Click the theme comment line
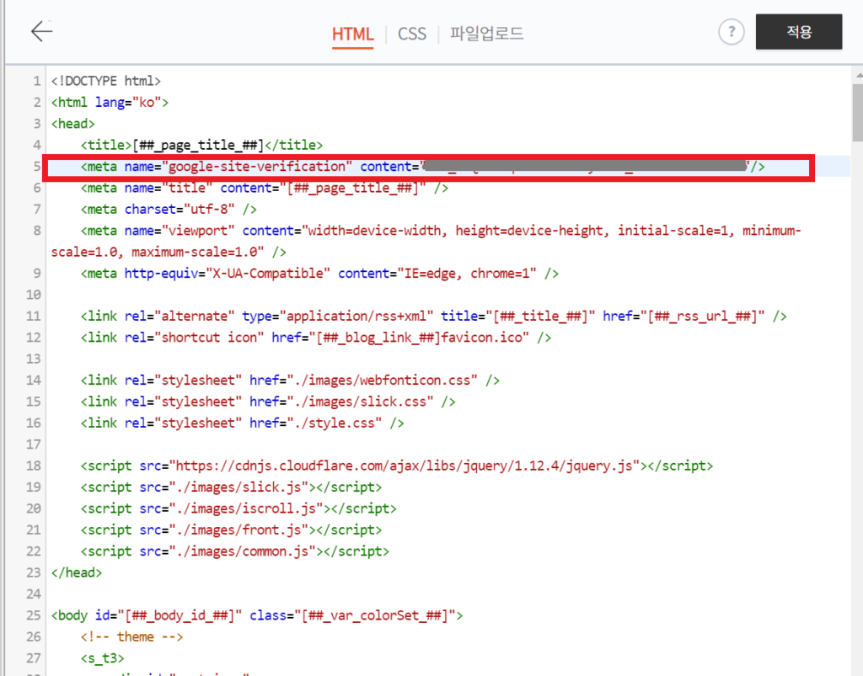This screenshot has width=863, height=676. [131, 636]
